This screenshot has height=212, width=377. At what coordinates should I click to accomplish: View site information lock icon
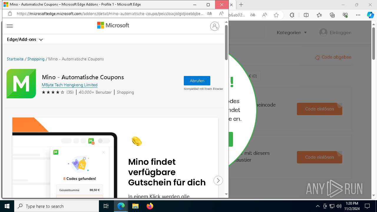(10, 14)
